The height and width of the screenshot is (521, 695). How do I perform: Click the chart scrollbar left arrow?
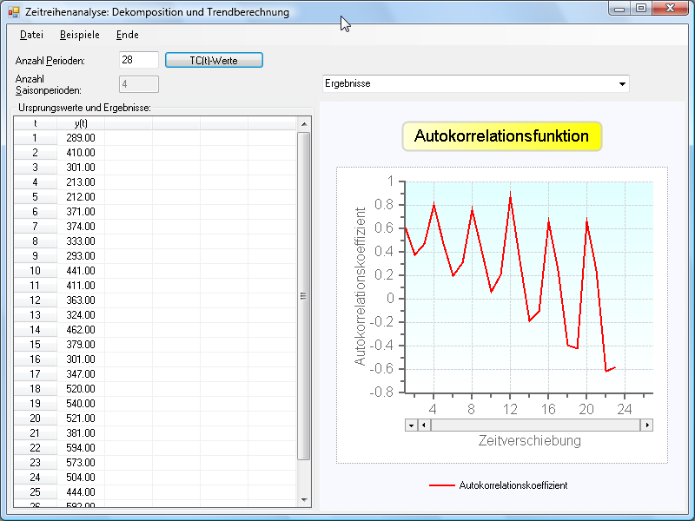coord(424,425)
